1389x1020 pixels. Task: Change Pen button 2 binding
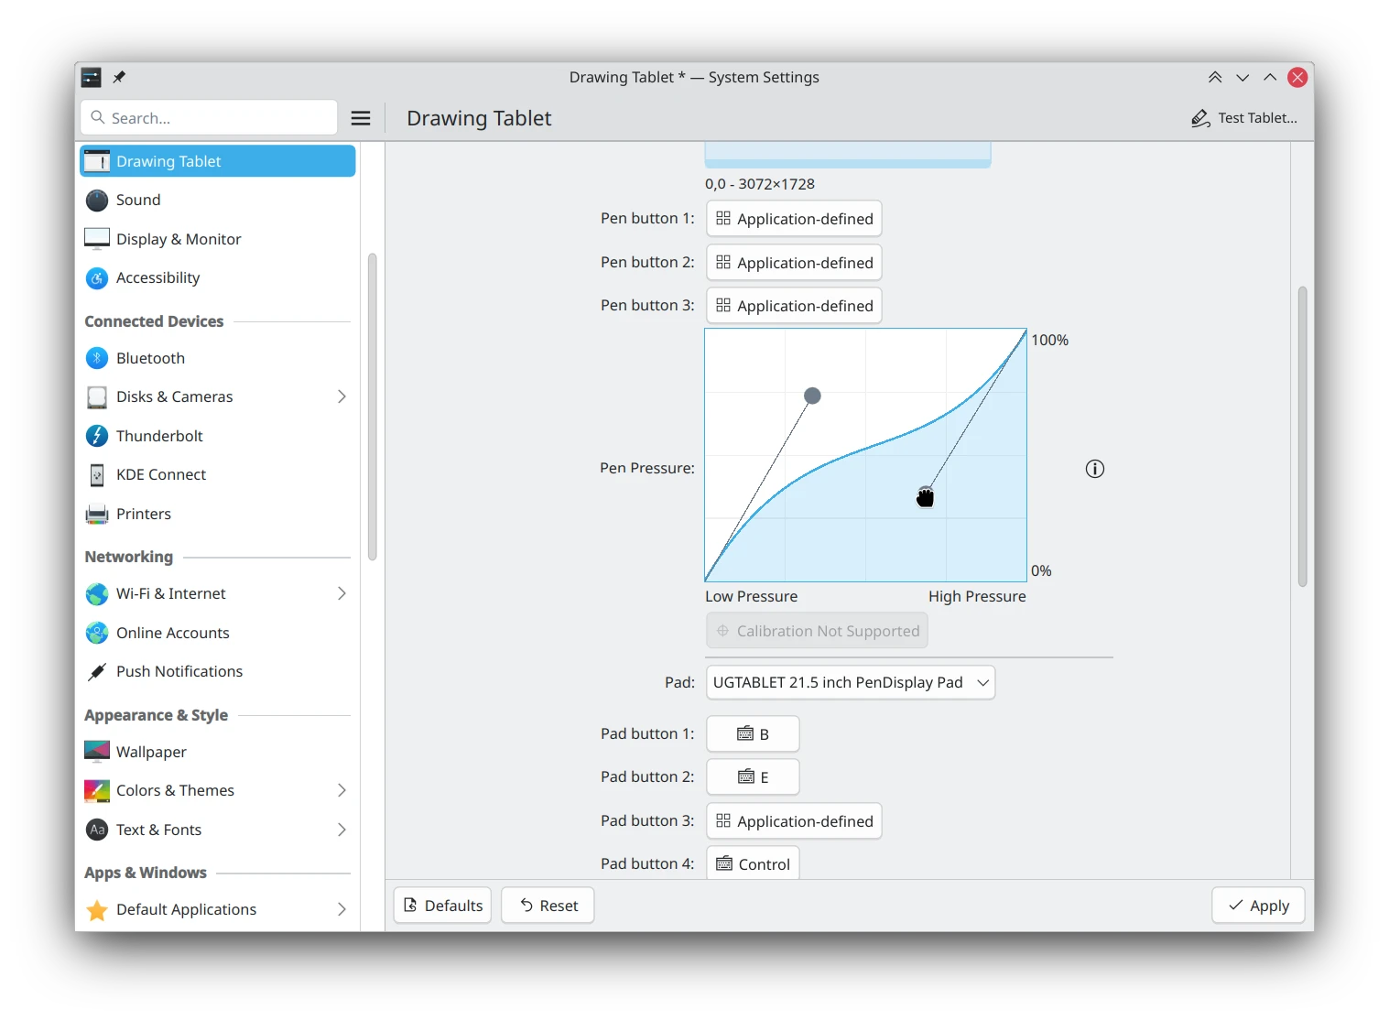[x=794, y=263]
